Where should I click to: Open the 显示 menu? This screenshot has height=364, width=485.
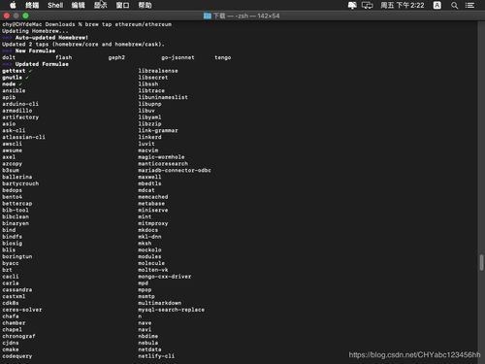(101, 5)
